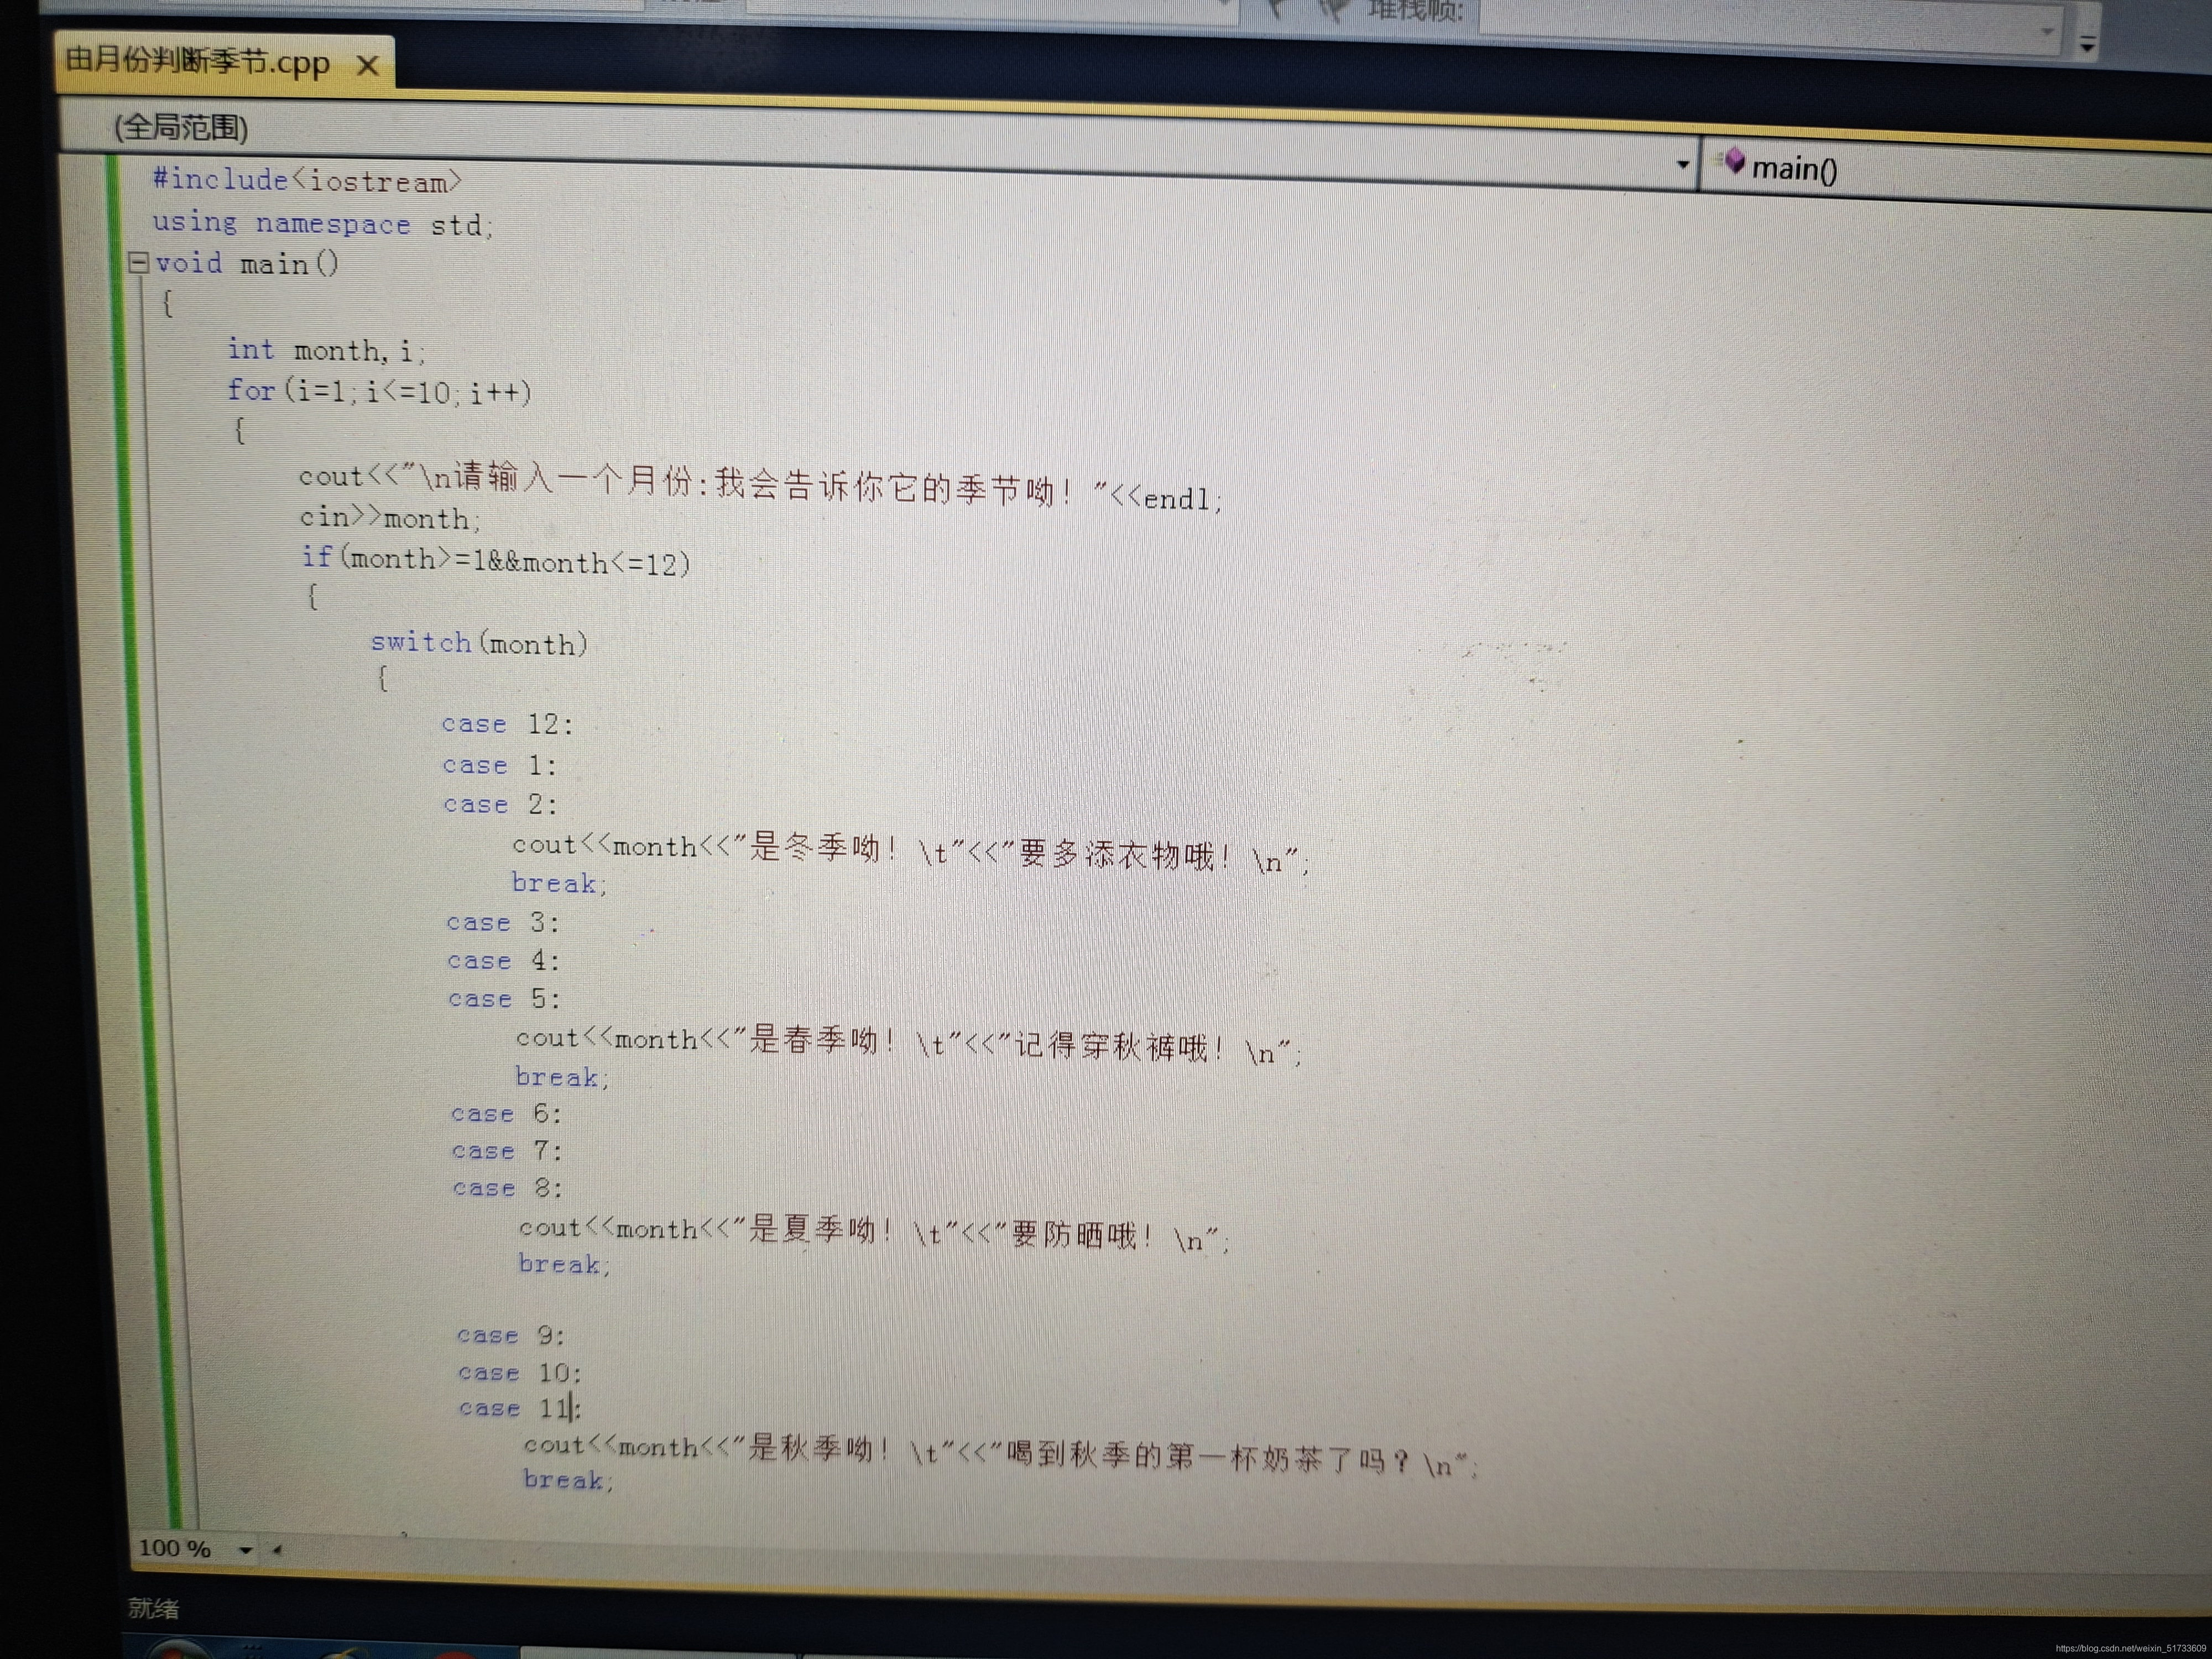2212x1659 pixels.
Task: Click the case 7: label
Action: (x=508, y=1151)
